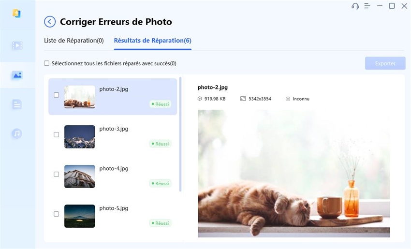
Task: Open the hamburger menu icon in the title bar
Action: point(367,6)
